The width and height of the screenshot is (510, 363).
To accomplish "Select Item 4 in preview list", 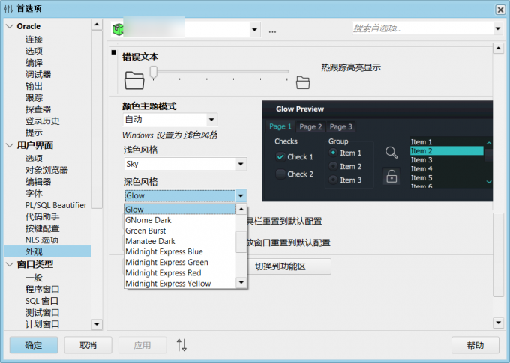I will click(446, 169).
